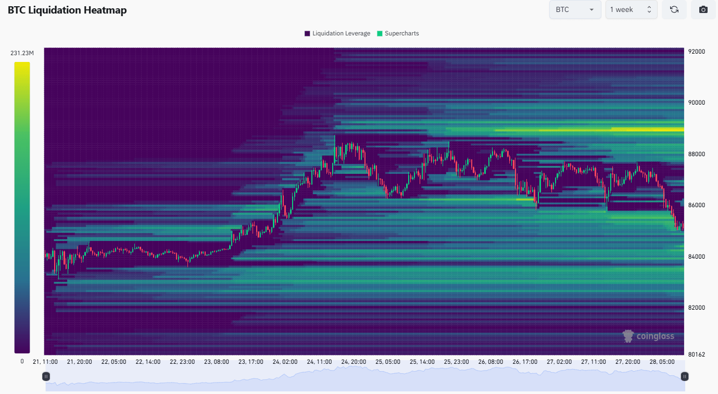The height and width of the screenshot is (394, 718).
Task: Click the 27, 02:00 time axis label
Action: pos(560,362)
